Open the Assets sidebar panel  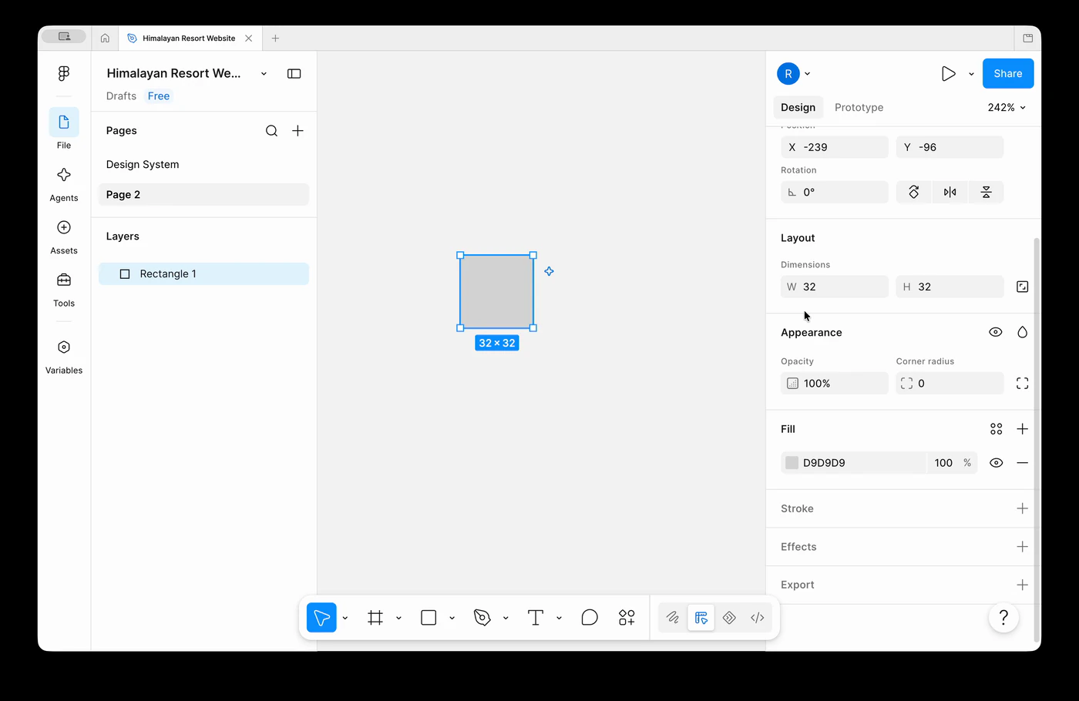tap(64, 236)
